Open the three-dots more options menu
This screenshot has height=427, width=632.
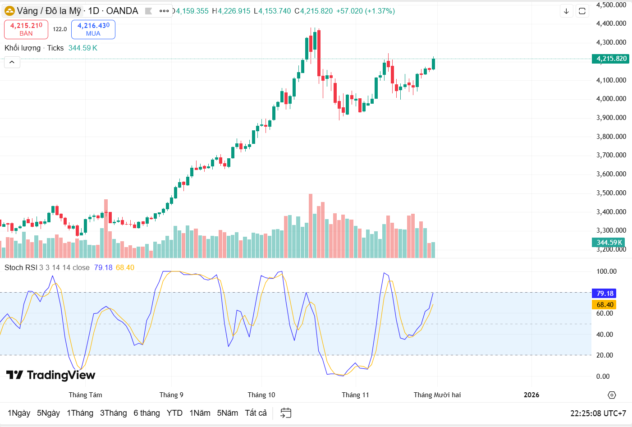pos(164,11)
